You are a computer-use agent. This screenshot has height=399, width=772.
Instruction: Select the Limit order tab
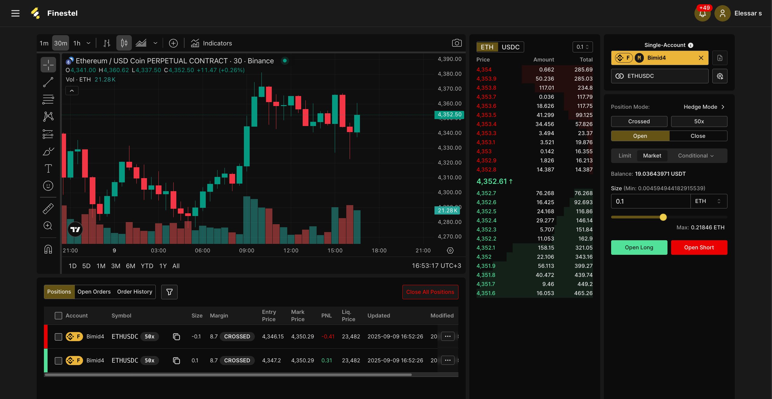point(625,156)
